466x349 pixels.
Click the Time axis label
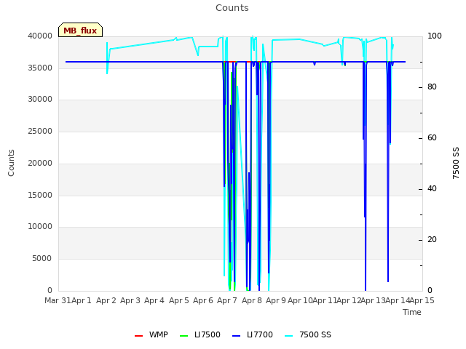point(412,312)
